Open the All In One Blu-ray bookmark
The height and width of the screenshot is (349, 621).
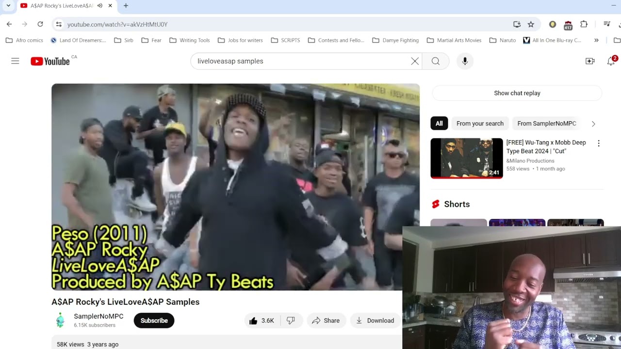[x=552, y=40]
